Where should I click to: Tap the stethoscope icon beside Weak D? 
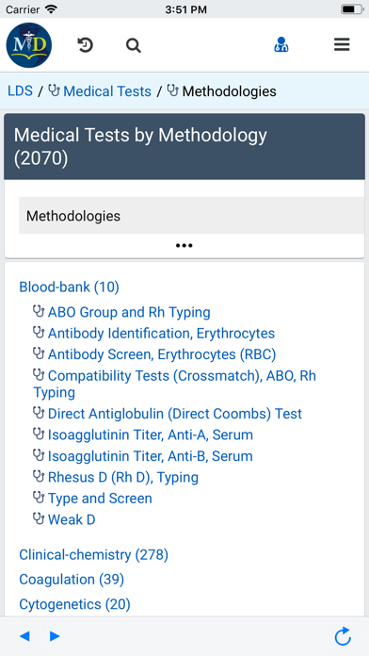(39, 519)
